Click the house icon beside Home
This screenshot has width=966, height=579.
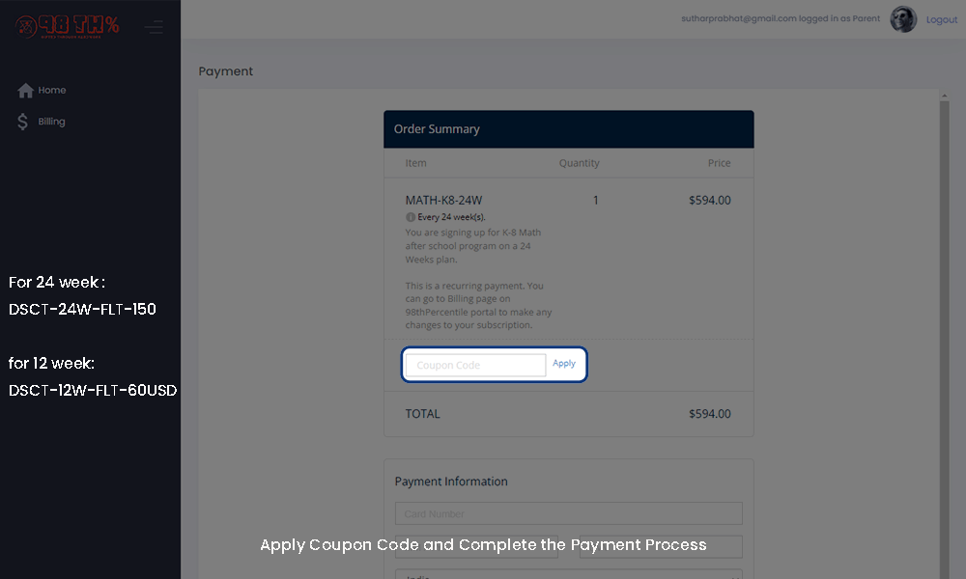25,91
